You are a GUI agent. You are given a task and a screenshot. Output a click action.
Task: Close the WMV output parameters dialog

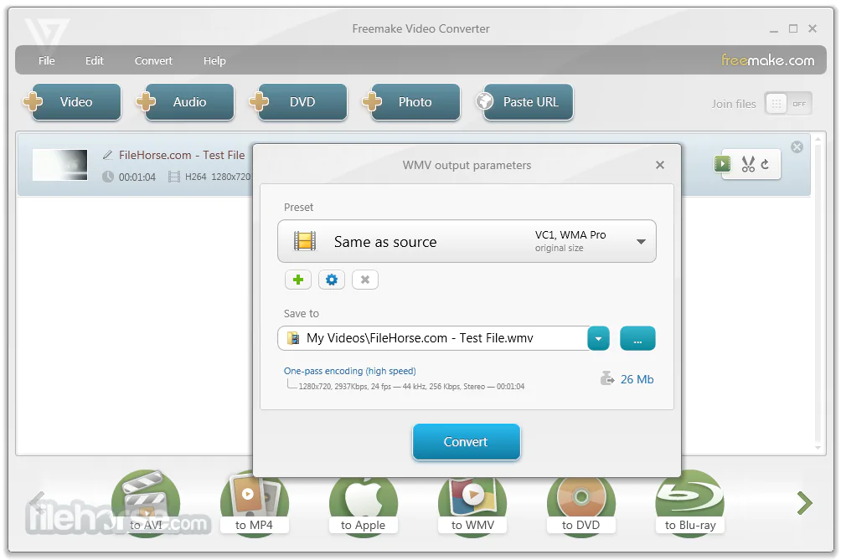click(660, 165)
